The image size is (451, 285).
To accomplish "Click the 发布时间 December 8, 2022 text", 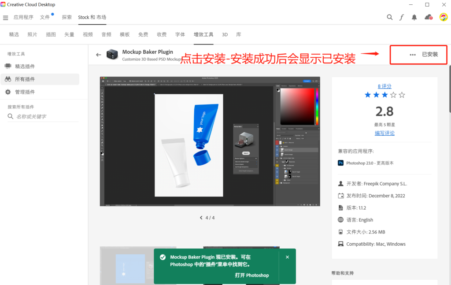I will (x=376, y=196).
